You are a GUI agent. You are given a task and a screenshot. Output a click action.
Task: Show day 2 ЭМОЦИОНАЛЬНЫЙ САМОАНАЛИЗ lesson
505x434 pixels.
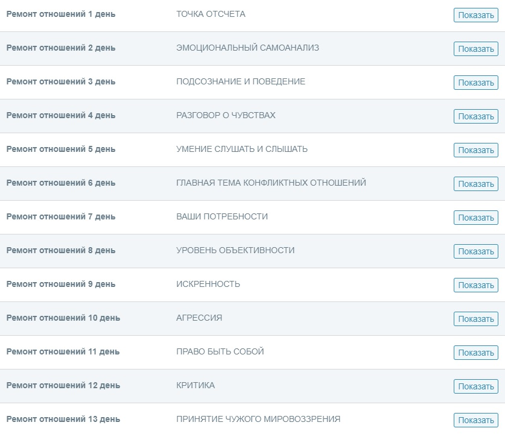point(475,49)
